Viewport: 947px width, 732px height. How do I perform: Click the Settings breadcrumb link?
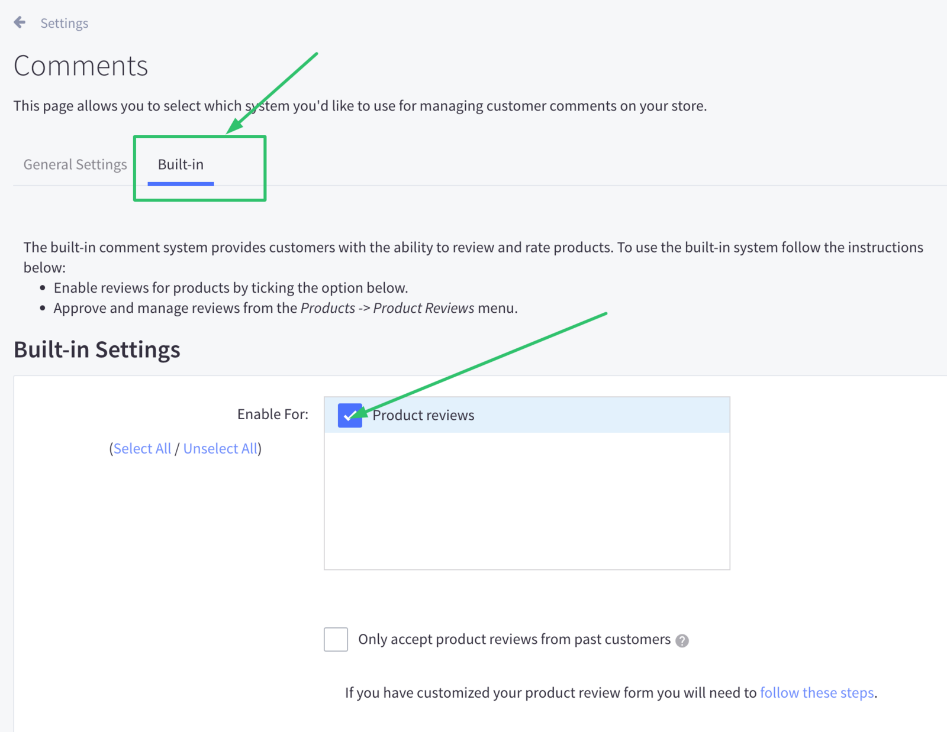(64, 23)
